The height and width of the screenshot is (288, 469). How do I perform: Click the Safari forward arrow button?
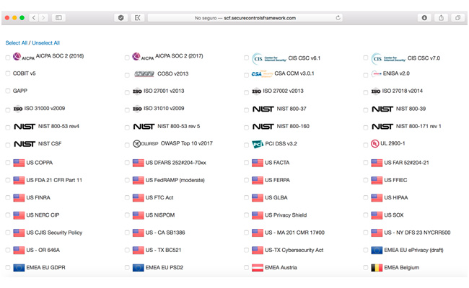(x=43, y=18)
